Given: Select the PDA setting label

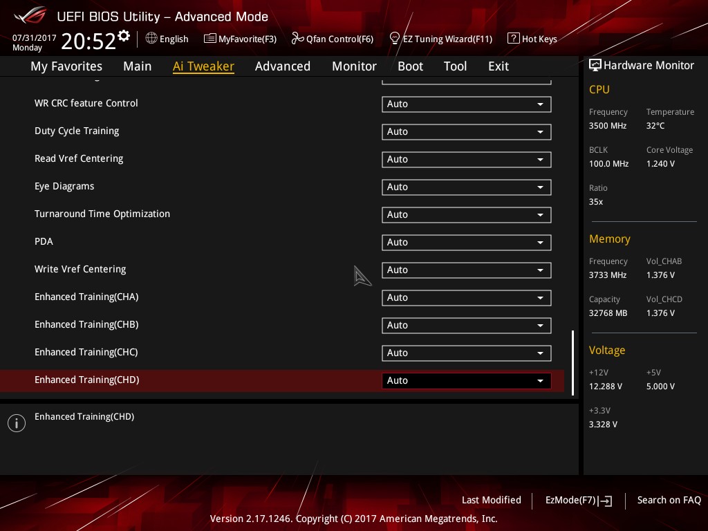Looking at the screenshot, I should click(x=44, y=241).
